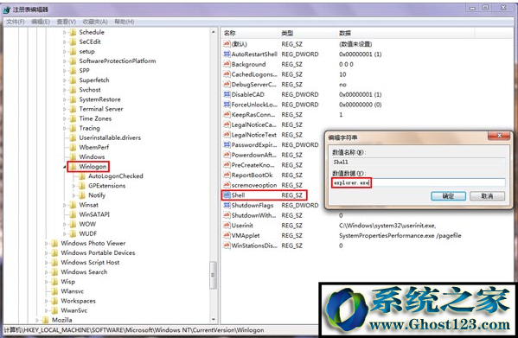The image size is (518, 338).
Task: Click the value data field containing explorer.exe
Action: click(x=419, y=182)
